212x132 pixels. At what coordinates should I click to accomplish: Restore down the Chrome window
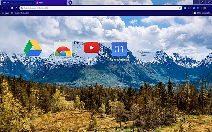coord(202,2)
